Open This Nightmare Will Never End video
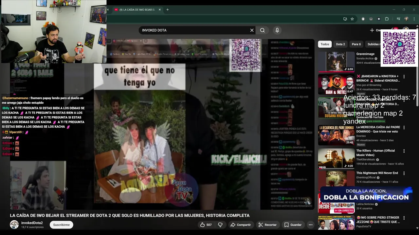419x235 pixels. 377,173
